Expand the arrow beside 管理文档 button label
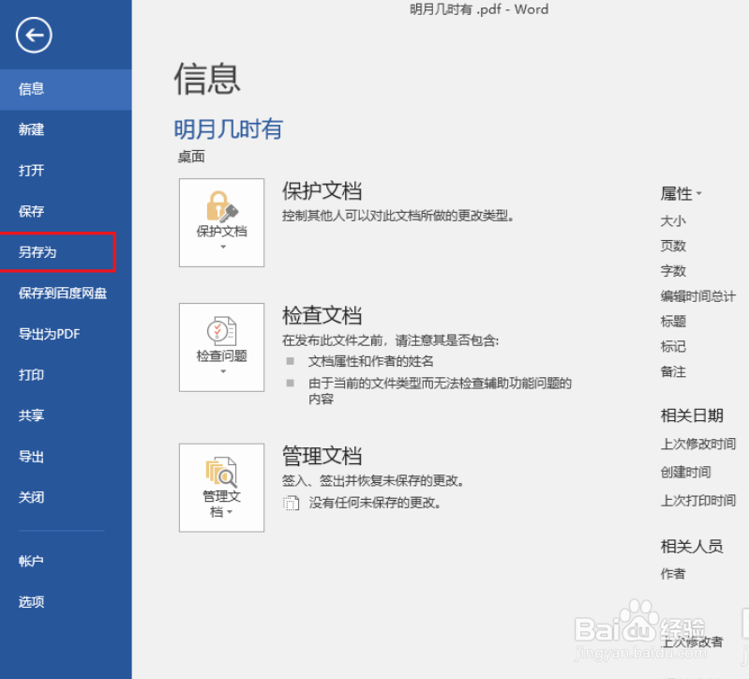749x679 pixels. (x=230, y=512)
